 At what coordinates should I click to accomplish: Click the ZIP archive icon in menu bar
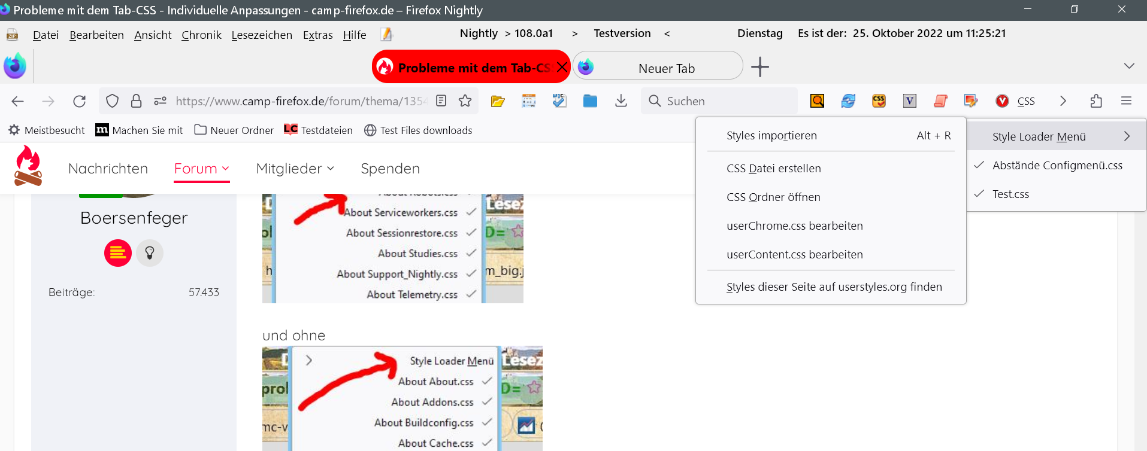[12, 35]
